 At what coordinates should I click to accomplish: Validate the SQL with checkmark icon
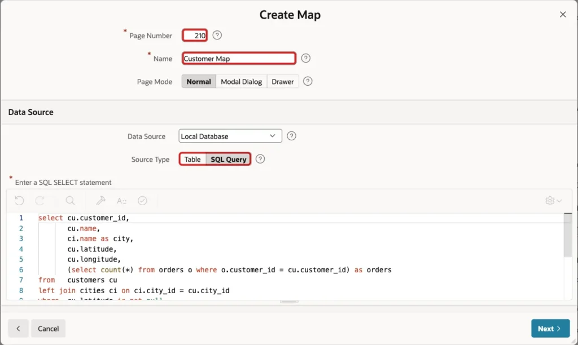pyautogui.click(x=142, y=201)
